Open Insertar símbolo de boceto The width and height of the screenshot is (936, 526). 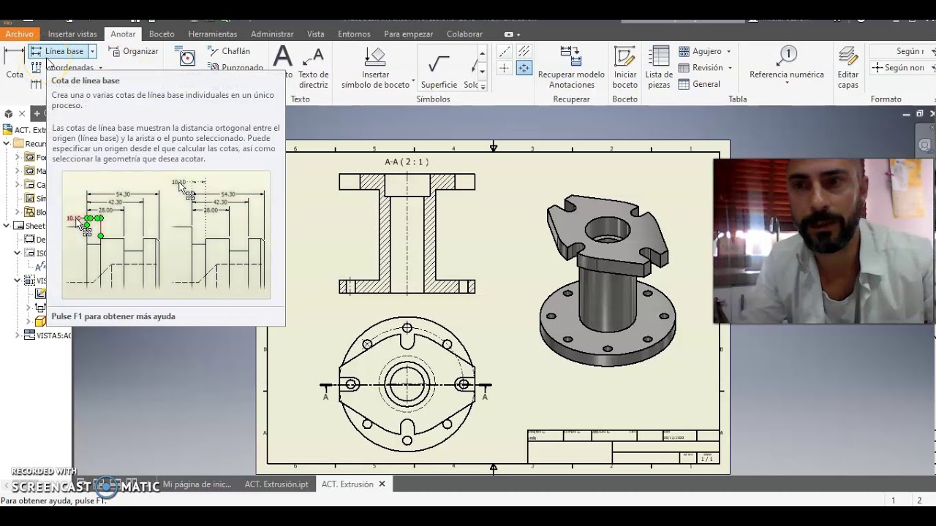(375, 67)
